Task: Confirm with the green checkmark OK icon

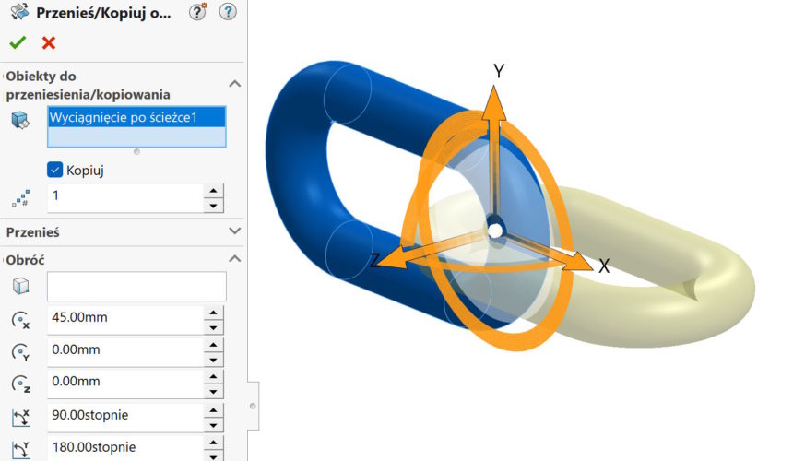Action: tap(17, 42)
